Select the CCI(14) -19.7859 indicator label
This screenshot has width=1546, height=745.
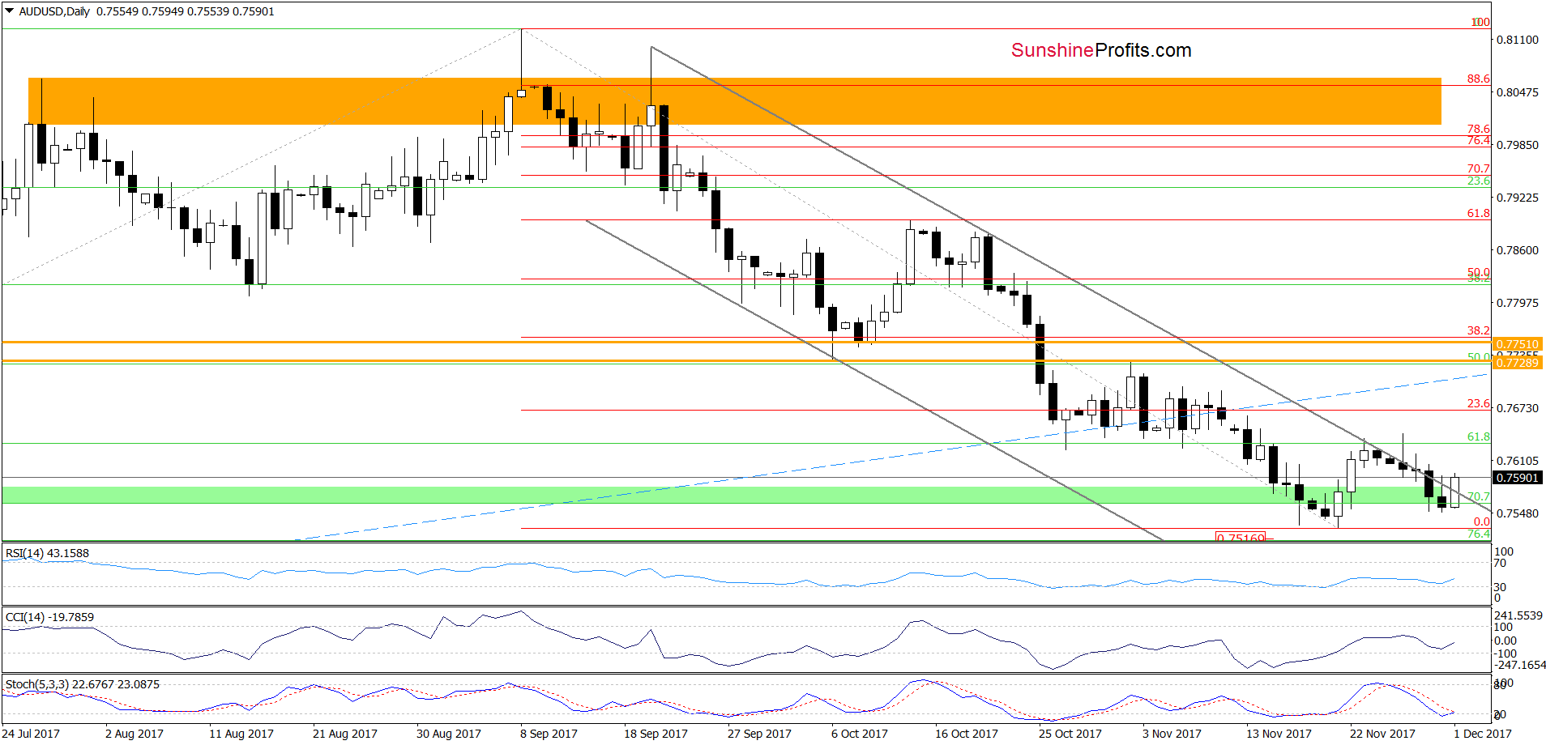(x=49, y=617)
